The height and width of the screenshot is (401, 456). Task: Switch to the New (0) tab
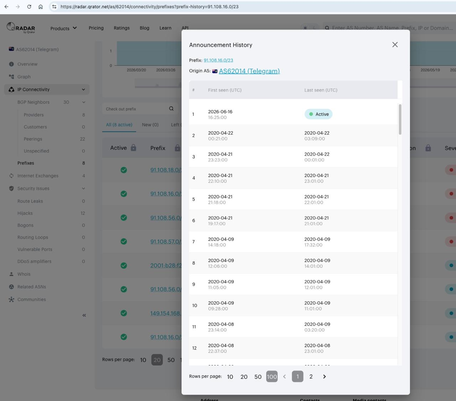tap(150, 125)
